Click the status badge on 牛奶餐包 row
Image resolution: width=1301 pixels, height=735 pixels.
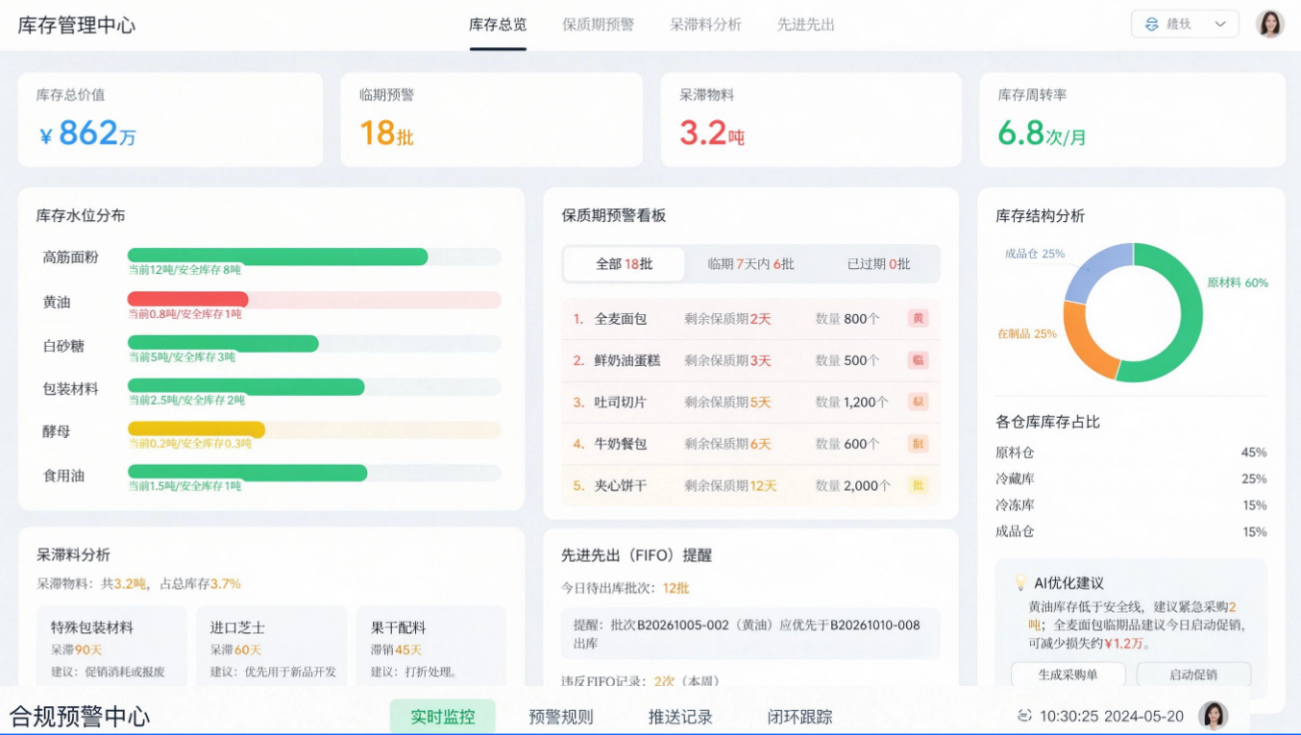(x=919, y=444)
